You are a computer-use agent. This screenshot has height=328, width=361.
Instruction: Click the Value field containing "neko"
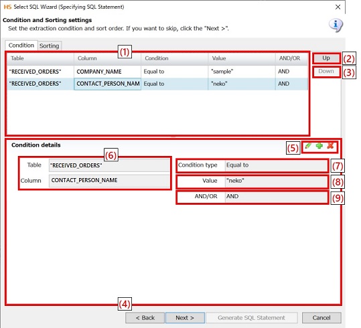276,181
